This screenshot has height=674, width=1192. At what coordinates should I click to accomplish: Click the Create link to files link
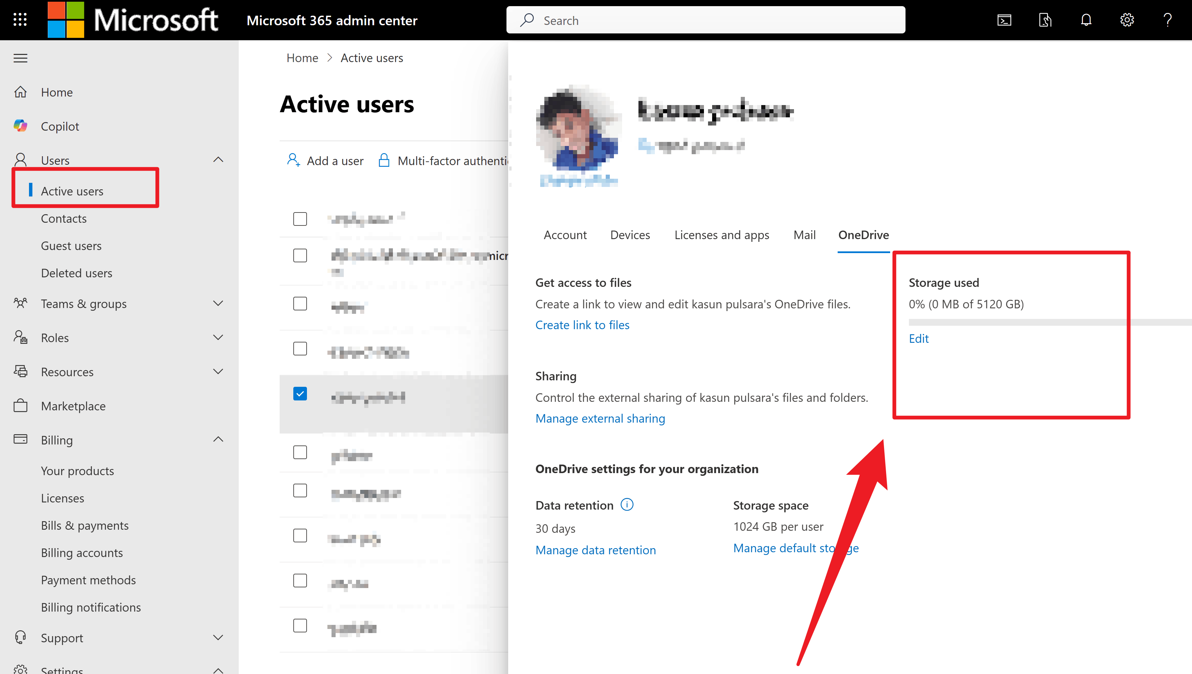point(582,324)
